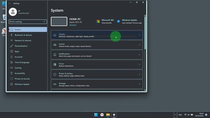Open Display settings row
210x118 pixels.
(x=97, y=35)
